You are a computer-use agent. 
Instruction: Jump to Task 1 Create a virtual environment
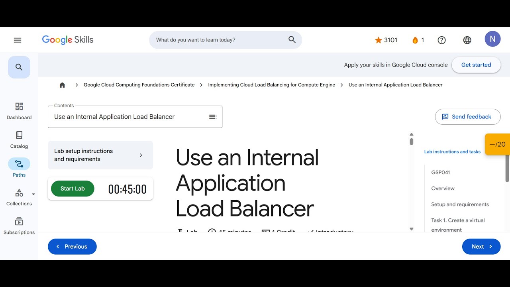458,225
